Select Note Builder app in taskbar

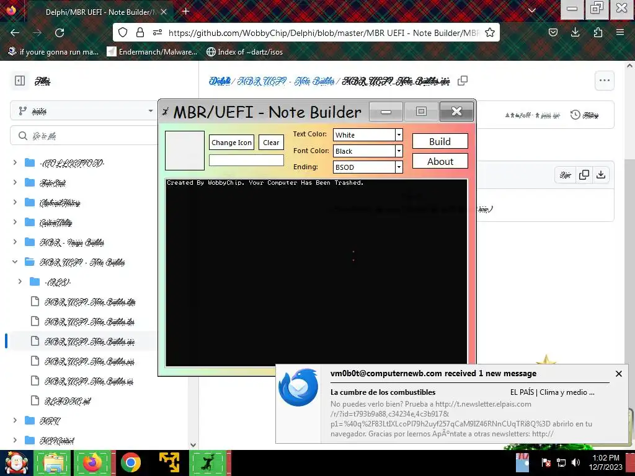point(208,463)
